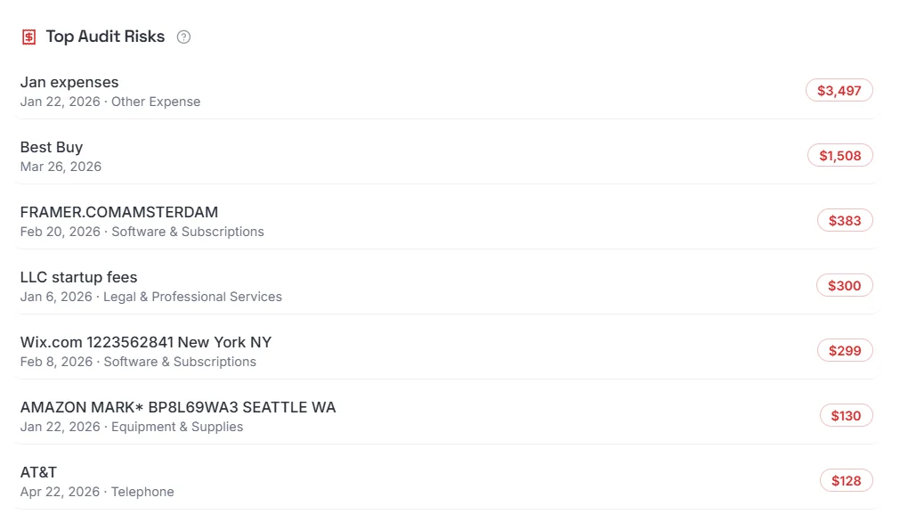Select the Software & Subscriptions label under FRAMER
The image size is (900, 514).
click(188, 232)
